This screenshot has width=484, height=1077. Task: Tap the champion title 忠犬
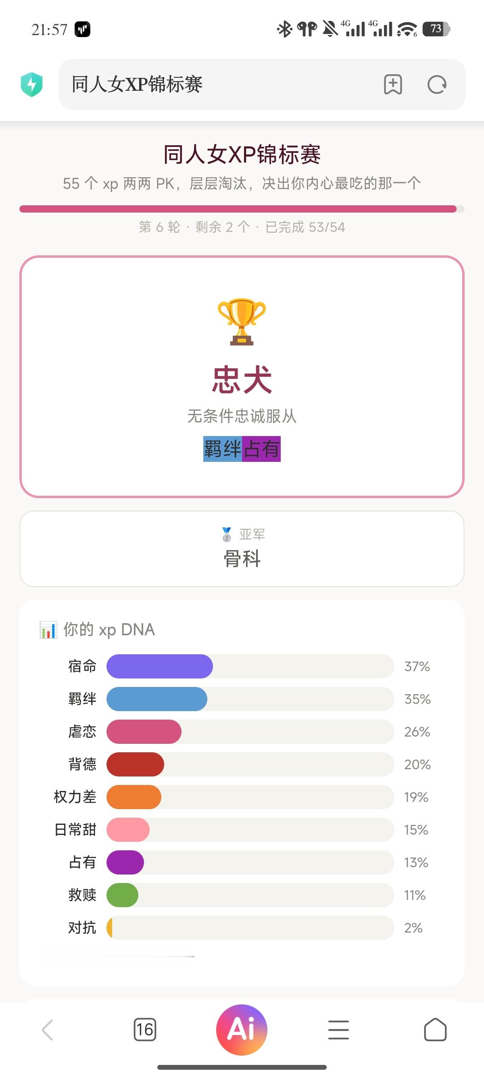click(242, 380)
